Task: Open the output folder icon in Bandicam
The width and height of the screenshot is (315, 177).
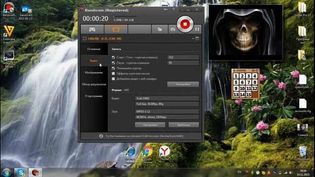Action: pyautogui.click(x=159, y=29)
